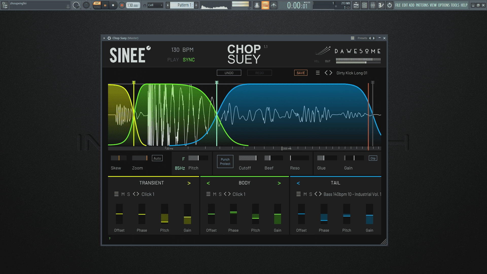Image resolution: width=487 pixels, height=274 pixels.
Task: Open the VIEW menu
Action: click(x=433, y=5)
